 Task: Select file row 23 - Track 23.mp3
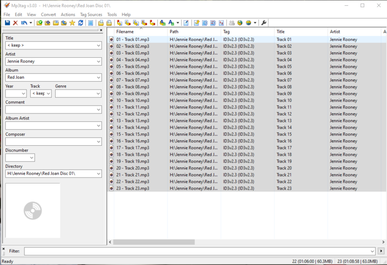click(x=247, y=189)
